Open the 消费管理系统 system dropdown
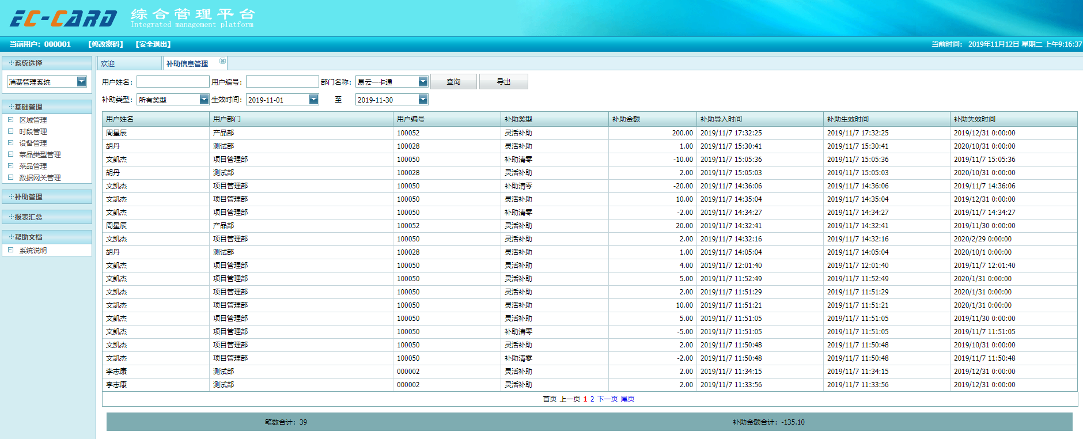 (81, 82)
